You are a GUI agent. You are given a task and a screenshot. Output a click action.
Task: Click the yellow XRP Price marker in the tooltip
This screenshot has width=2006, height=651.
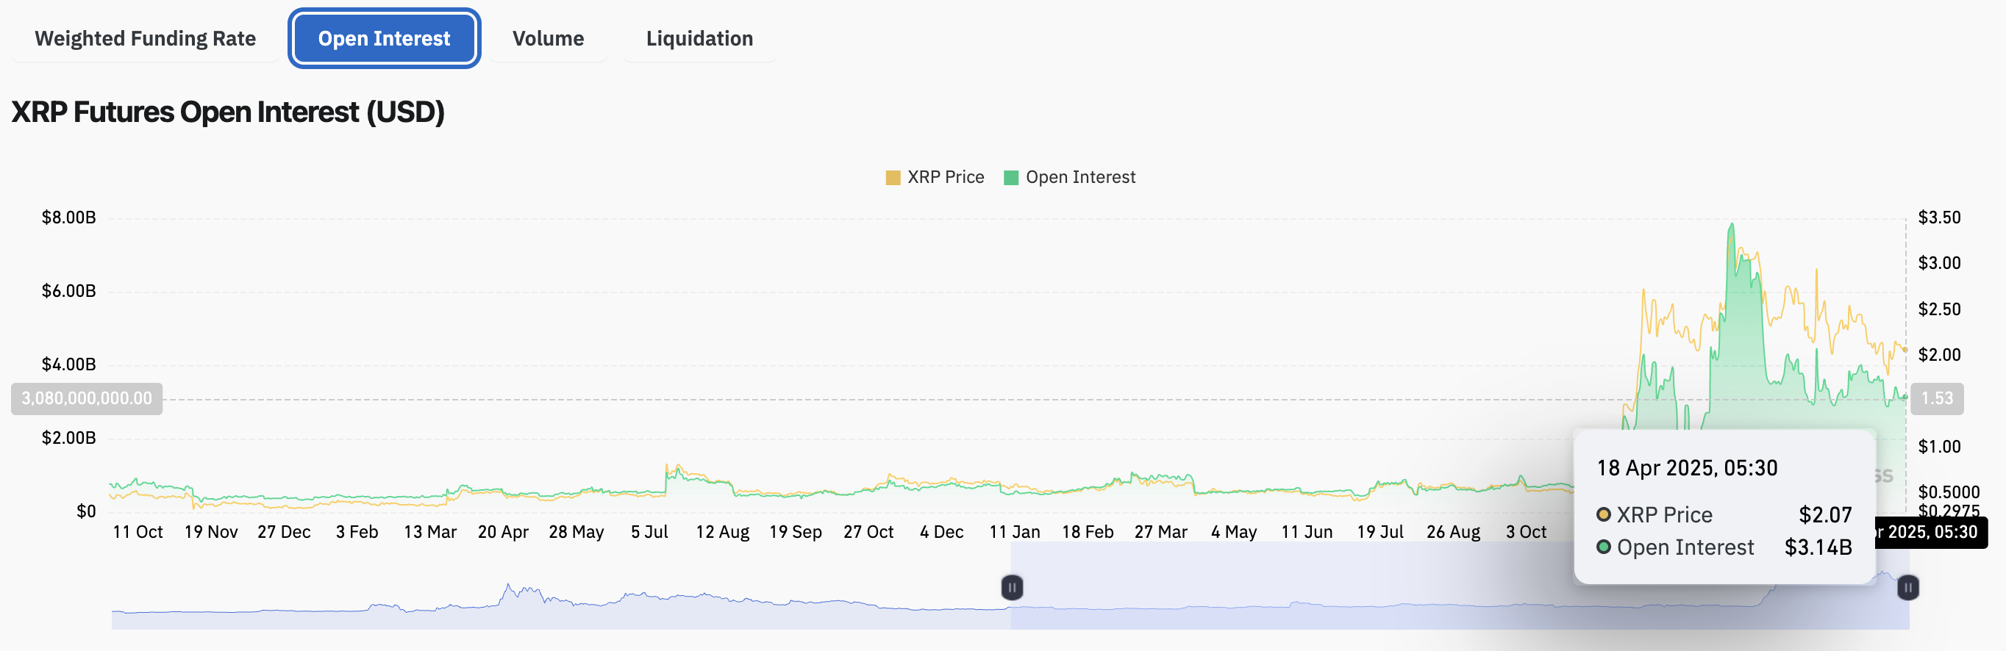1603,514
